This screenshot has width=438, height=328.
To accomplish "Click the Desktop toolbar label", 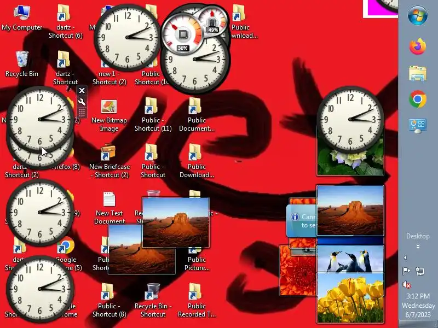I will tap(418, 236).
